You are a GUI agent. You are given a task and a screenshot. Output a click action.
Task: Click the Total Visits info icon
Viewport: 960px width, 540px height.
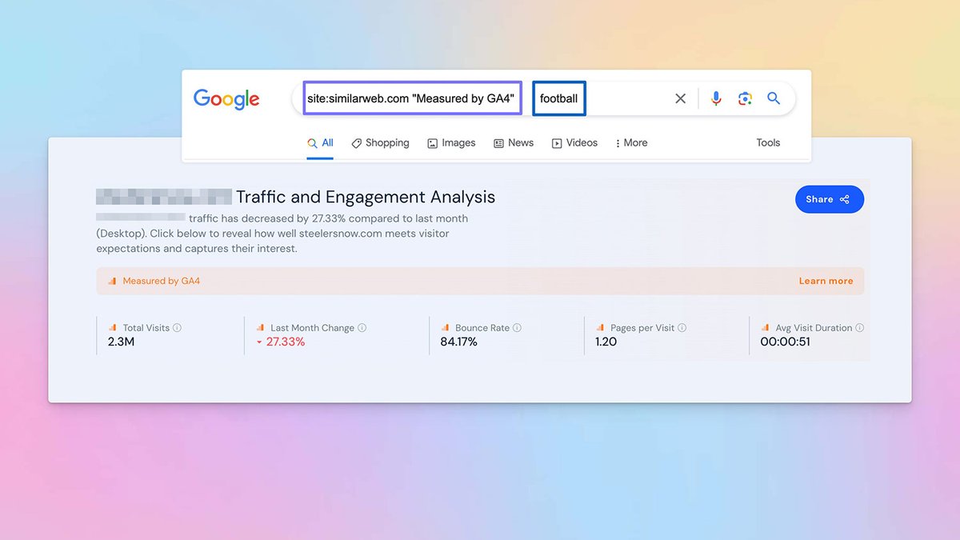177,328
